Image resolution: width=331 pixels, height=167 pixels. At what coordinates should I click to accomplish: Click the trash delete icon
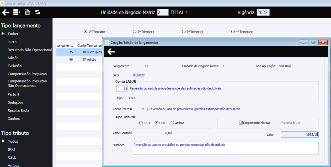pos(28,12)
